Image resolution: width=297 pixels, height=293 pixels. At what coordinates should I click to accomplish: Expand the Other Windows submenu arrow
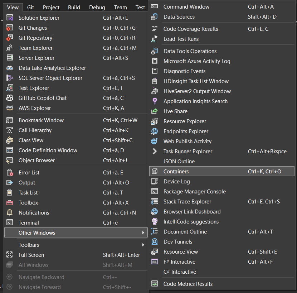point(143,233)
